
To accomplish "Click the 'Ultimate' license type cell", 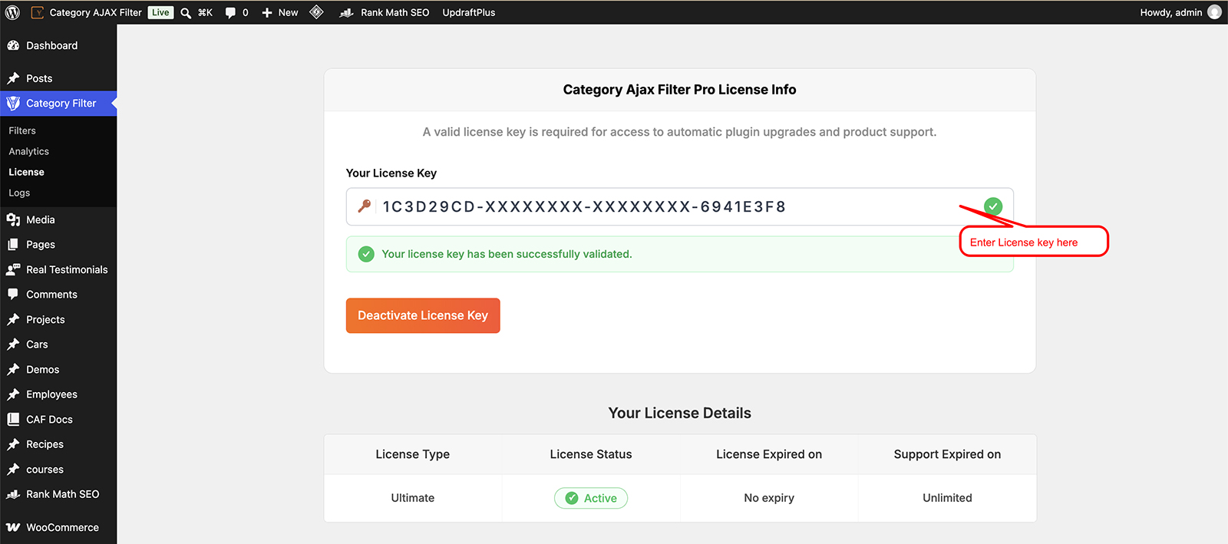I will click(x=413, y=498).
